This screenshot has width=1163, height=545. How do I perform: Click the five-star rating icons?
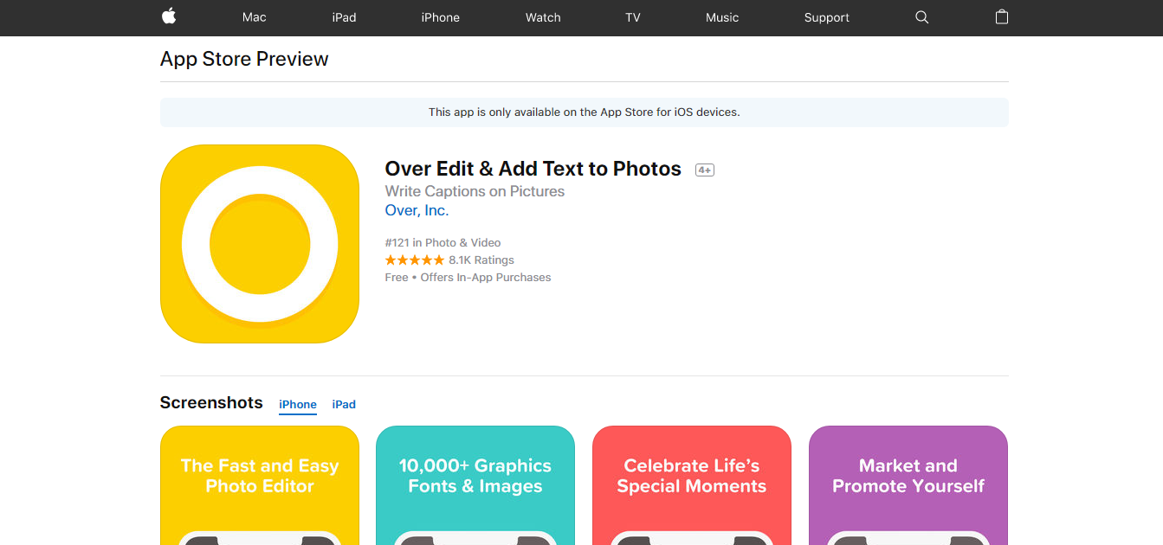pos(415,260)
